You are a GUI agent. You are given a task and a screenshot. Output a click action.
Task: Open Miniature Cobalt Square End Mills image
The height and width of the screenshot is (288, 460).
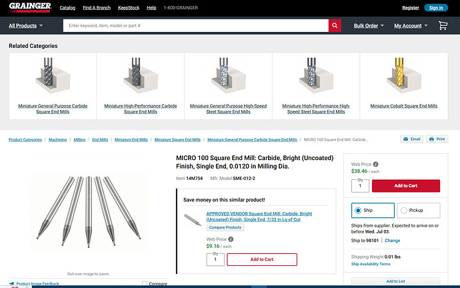tap(404, 75)
